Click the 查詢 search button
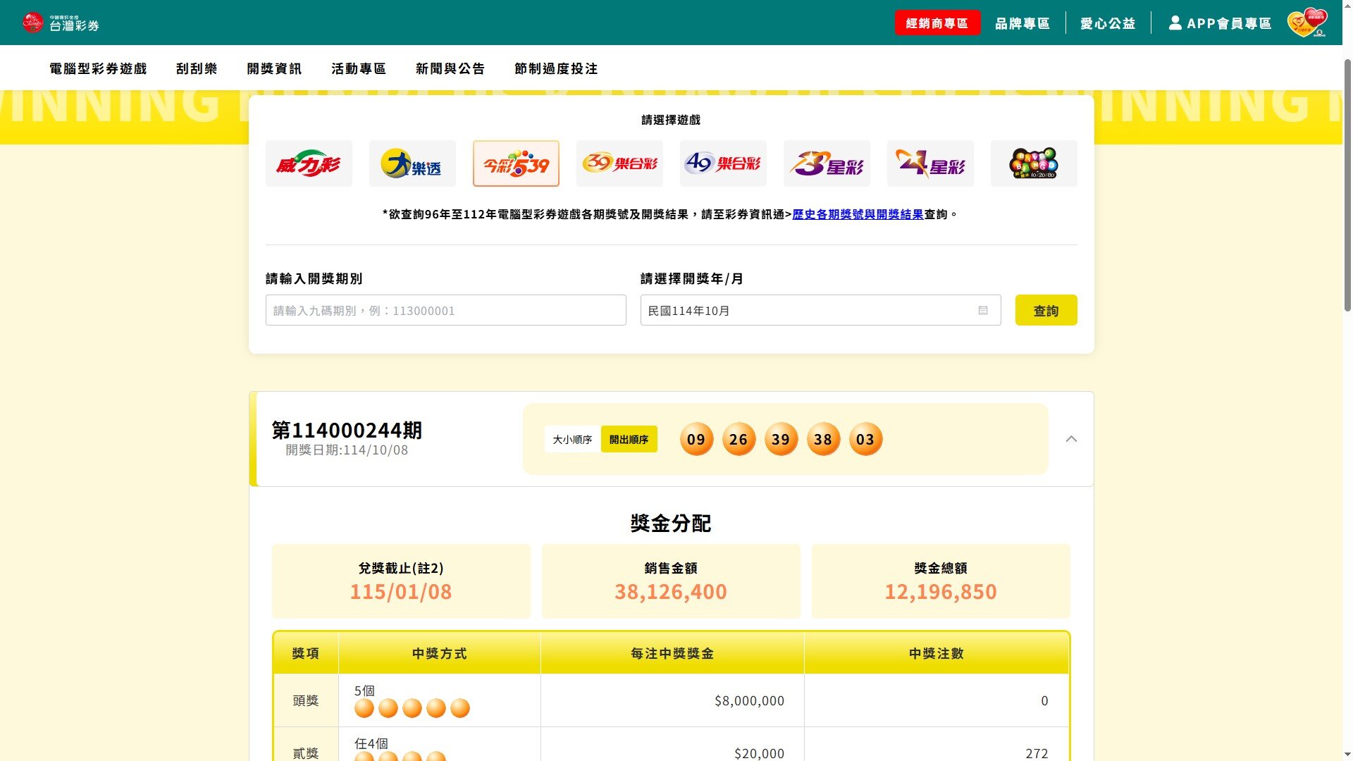The height and width of the screenshot is (761, 1353). [1046, 311]
